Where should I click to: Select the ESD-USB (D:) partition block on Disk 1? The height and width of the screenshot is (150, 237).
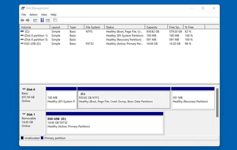coord(105,123)
